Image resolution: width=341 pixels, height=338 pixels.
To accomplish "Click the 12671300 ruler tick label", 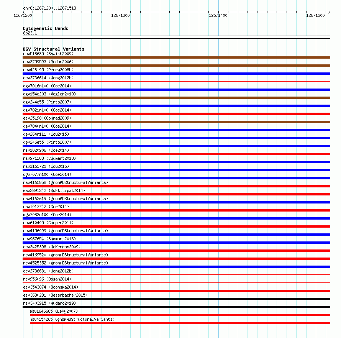I will click(120, 15).
